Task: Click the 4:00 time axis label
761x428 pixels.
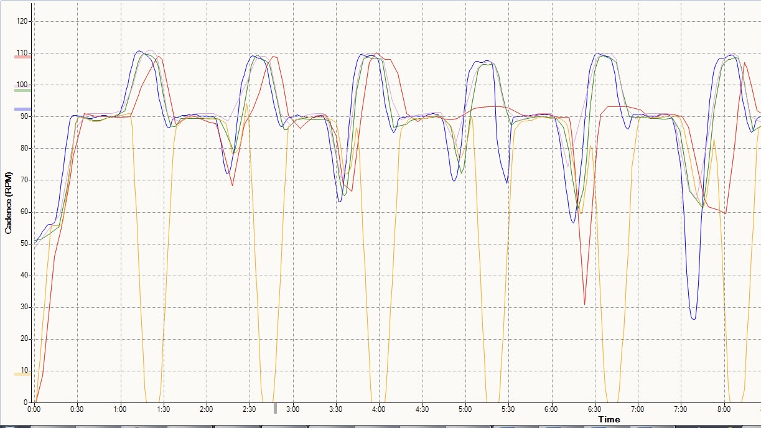Action: (x=378, y=410)
